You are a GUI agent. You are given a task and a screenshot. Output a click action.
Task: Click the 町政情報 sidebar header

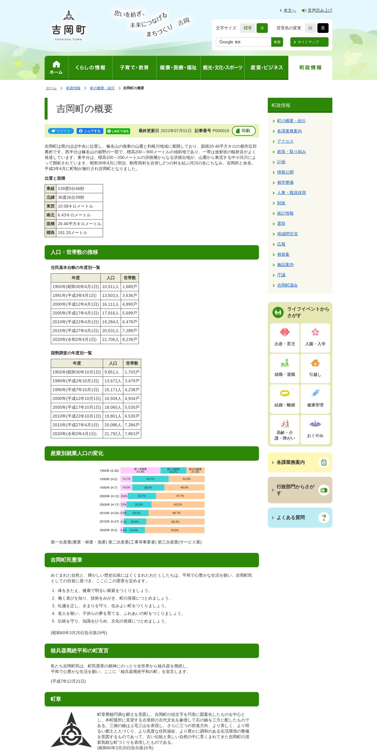[300, 105]
